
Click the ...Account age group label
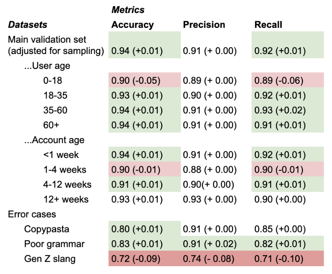tap(54, 140)
